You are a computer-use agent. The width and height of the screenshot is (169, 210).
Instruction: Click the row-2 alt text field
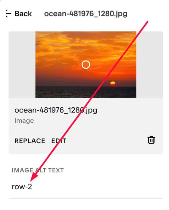coord(86,187)
